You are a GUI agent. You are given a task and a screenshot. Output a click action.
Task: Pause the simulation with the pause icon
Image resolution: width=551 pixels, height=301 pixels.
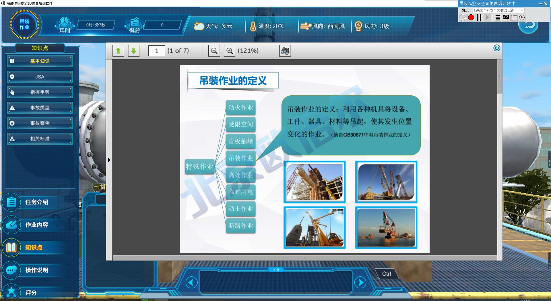click(479, 18)
